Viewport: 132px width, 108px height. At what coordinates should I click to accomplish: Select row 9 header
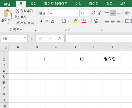pyautogui.click(x=4, y=100)
